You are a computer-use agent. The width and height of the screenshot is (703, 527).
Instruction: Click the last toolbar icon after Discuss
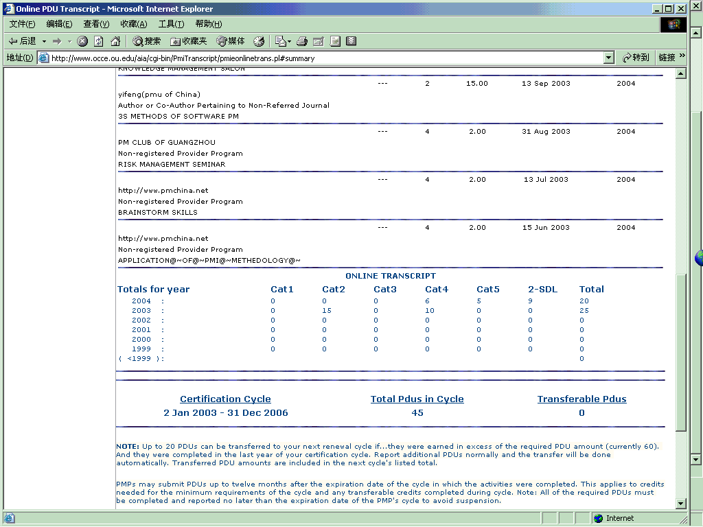[x=351, y=41]
